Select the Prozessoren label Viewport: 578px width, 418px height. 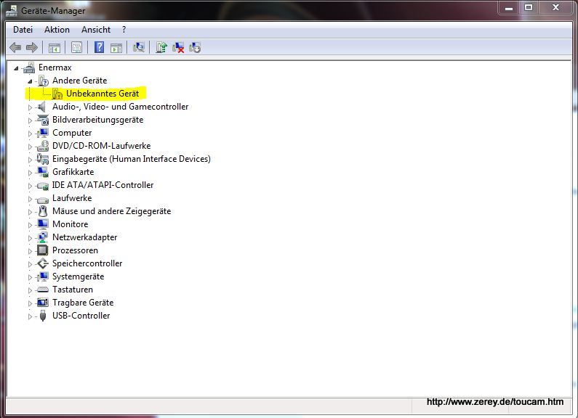coord(75,250)
